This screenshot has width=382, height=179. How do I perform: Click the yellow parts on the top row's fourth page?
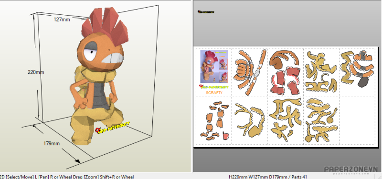321,72
